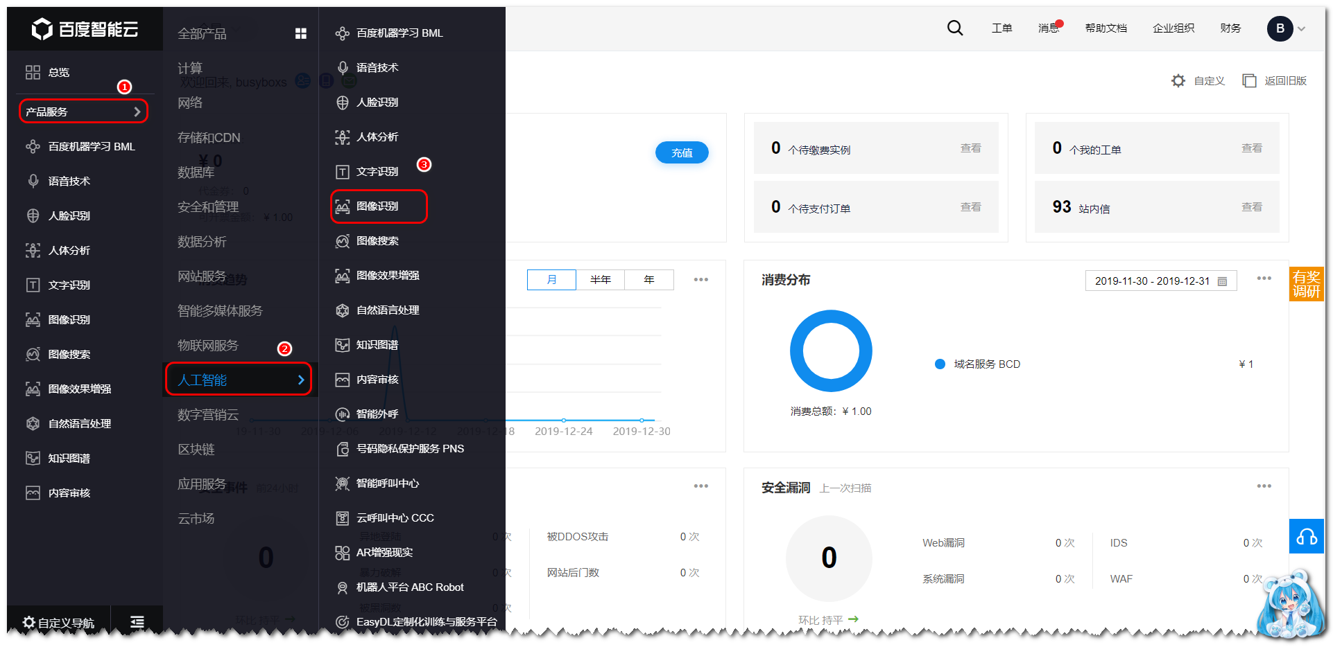1333x647 pixels.
Task: Select the 年 period tab
Action: click(x=649, y=279)
